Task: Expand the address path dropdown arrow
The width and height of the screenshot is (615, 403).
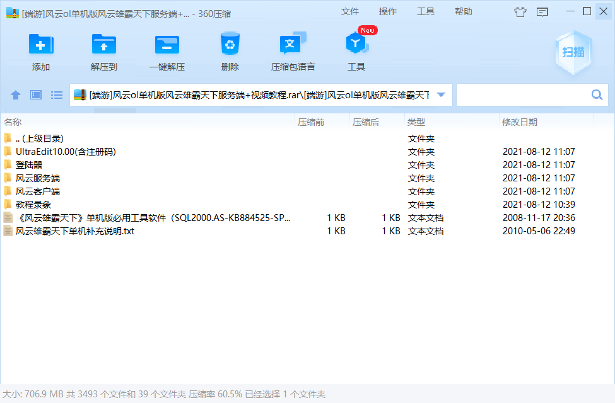Action: click(442, 95)
